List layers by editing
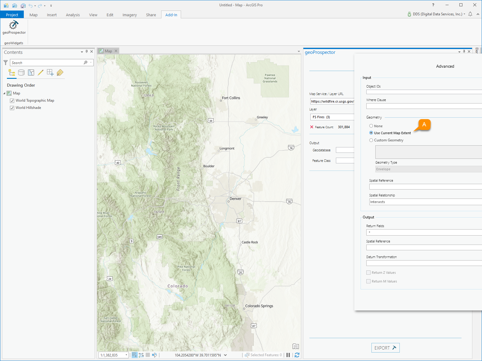Screen dimensions: 482x361 41,73
